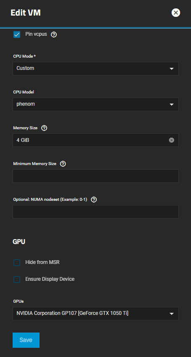Close the Edit VM panel
Viewport: 191px width, 357px height.
click(176, 13)
